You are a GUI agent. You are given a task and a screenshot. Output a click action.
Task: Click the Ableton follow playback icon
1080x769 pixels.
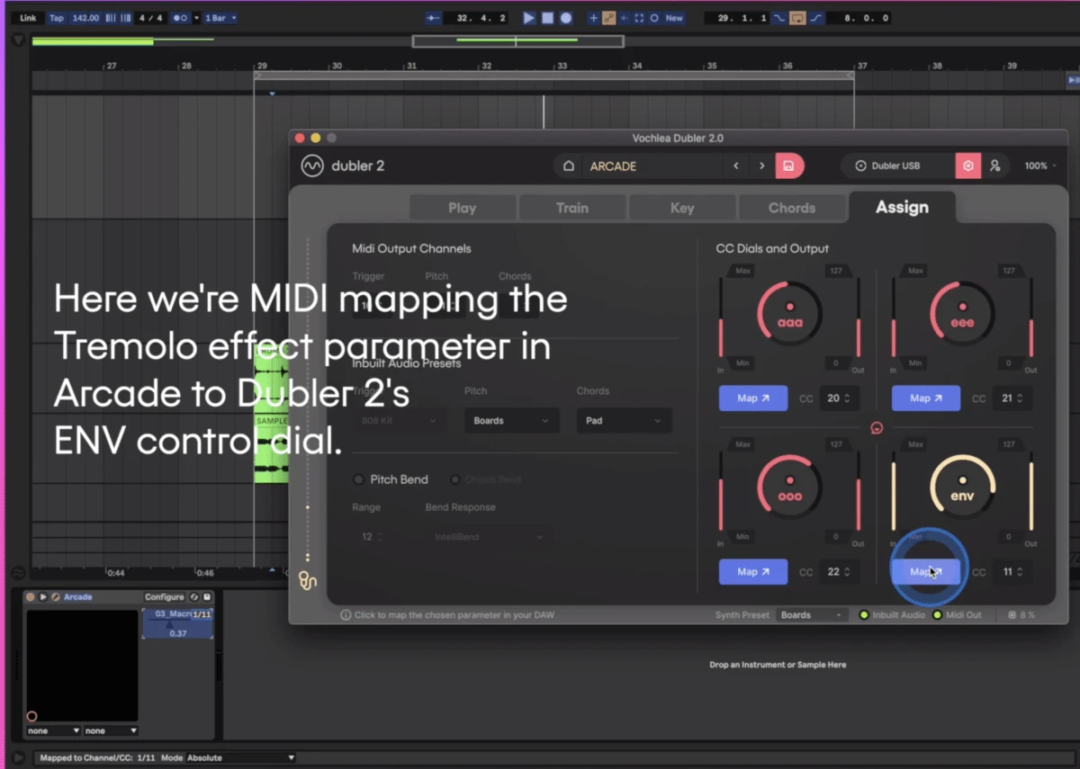click(434, 18)
